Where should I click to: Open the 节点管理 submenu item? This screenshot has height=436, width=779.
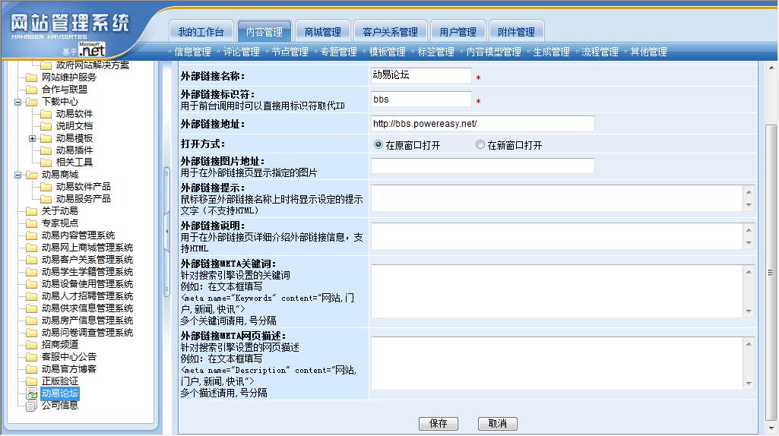[290, 52]
